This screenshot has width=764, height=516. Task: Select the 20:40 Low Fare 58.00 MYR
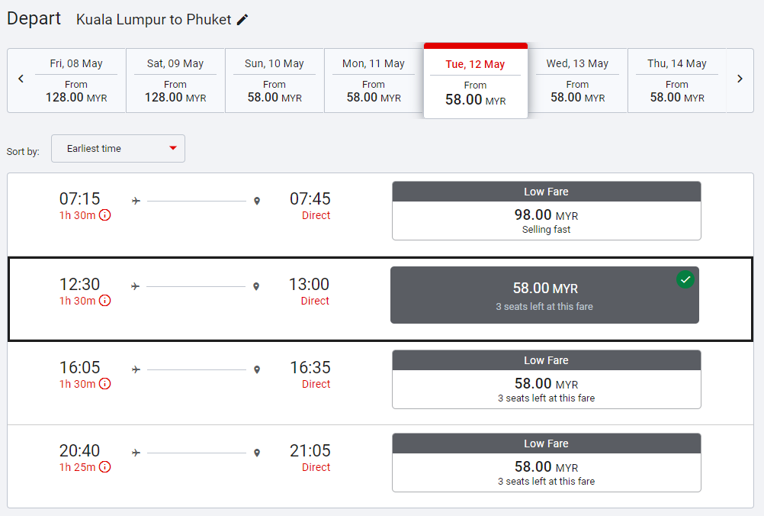[546, 463]
